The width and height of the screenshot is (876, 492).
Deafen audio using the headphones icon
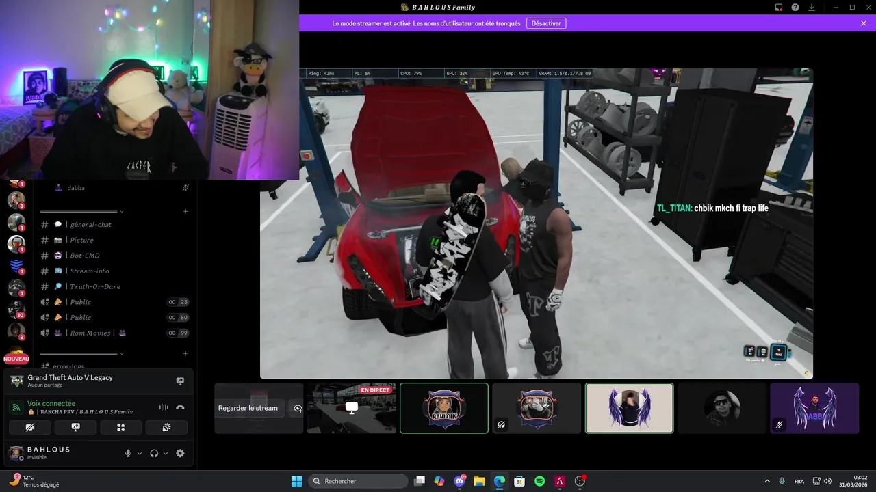[154, 453]
